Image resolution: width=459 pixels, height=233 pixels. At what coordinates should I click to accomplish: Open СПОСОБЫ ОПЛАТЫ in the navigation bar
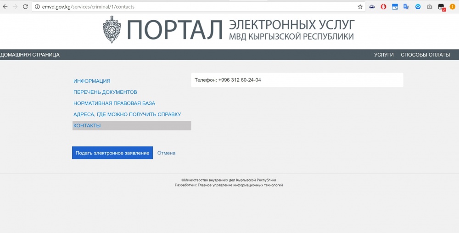pyautogui.click(x=425, y=55)
